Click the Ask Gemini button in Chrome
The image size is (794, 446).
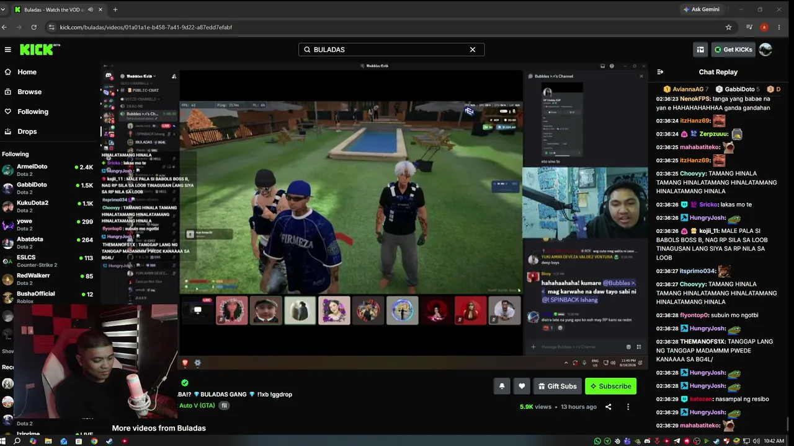pos(701,9)
